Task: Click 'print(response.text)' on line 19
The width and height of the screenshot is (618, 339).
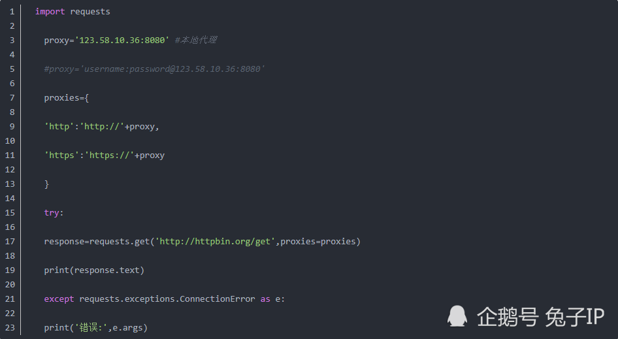Action: [x=94, y=270]
